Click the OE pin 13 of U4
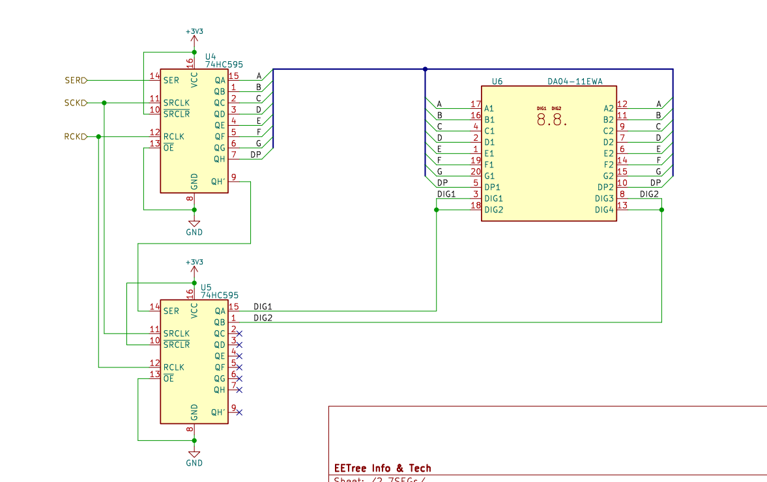 155,148
